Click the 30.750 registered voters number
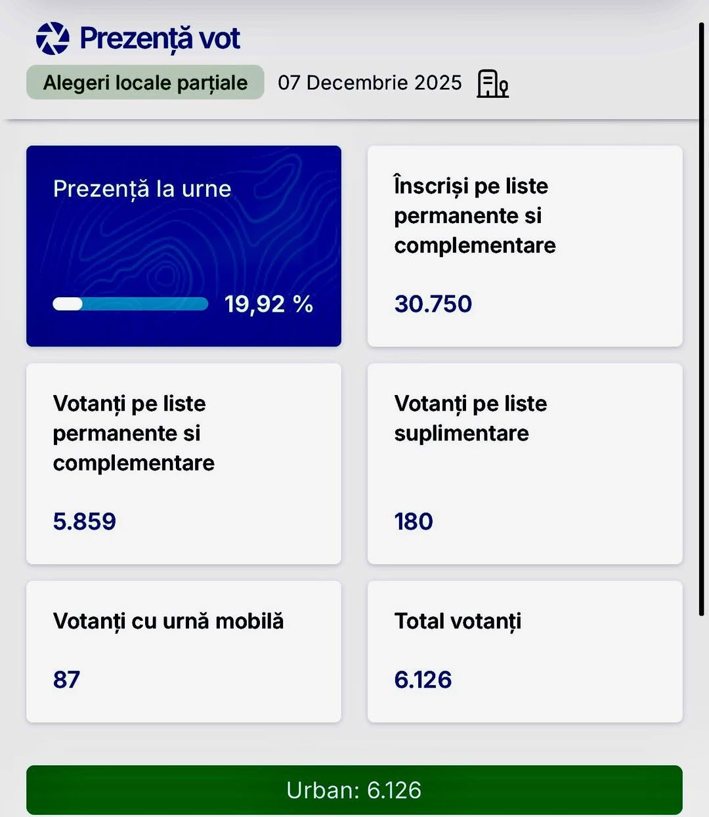Screen dimensions: 709x817 coord(433,304)
